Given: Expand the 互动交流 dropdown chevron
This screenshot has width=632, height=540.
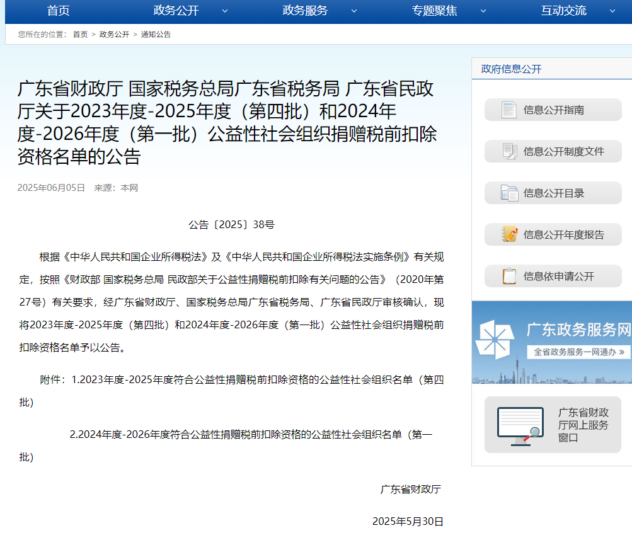Looking at the screenshot, I should (612, 11).
